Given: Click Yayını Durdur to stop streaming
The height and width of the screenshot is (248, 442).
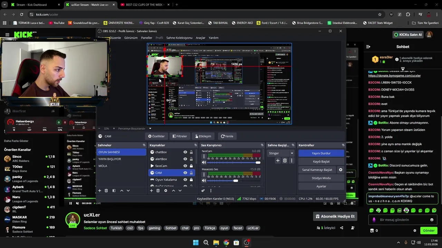Looking at the screenshot, I should click(x=321, y=153).
